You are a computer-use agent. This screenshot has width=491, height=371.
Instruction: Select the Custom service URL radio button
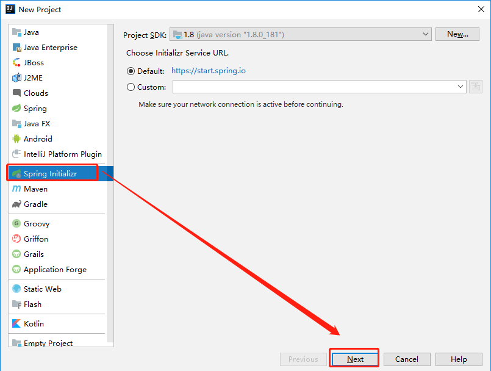click(x=131, y=87)
